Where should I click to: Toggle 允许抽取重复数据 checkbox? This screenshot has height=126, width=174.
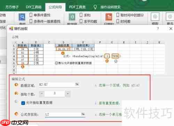coord(23,103)
